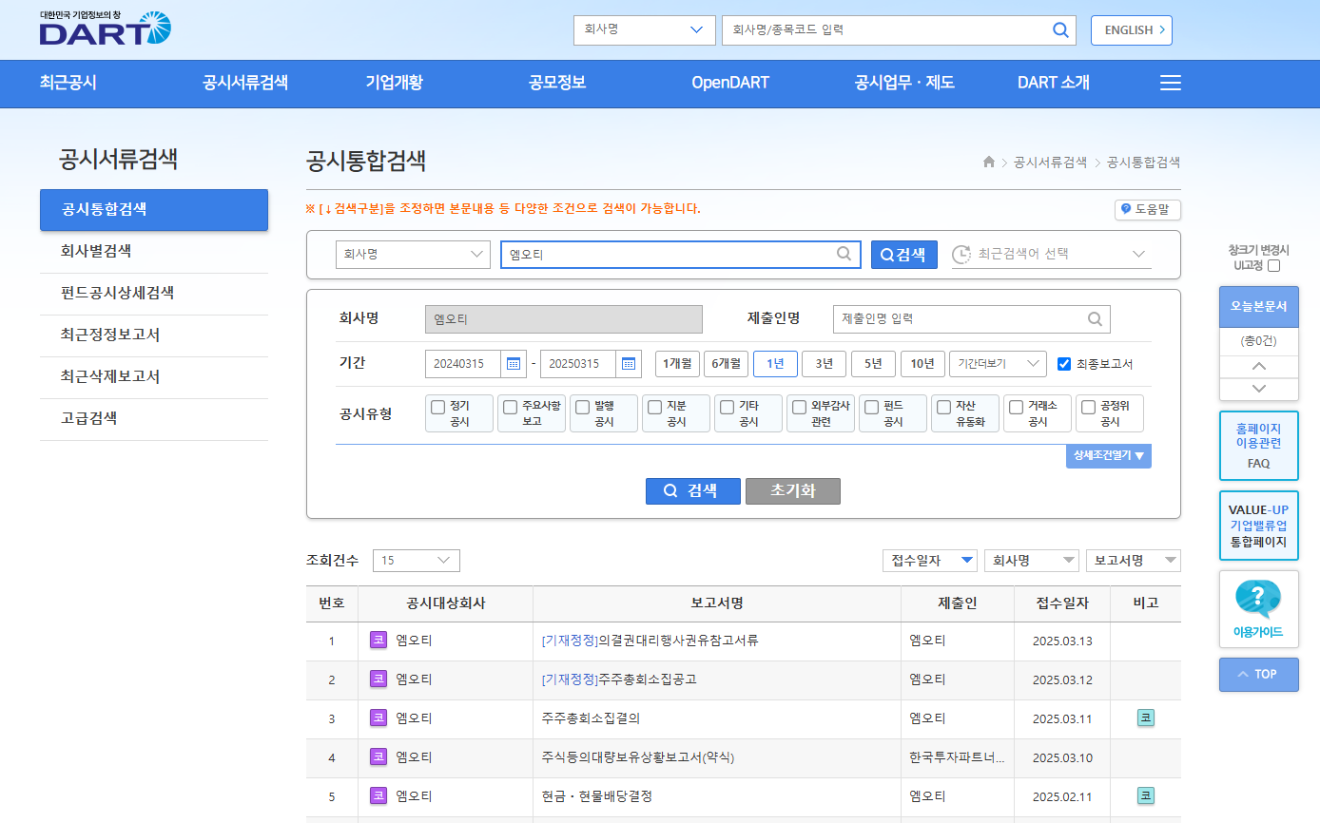This screenshot has height=823, width=1320.
Task: Click magnifier icon in 제출인명 field
Action: (x=1095, y=319)
